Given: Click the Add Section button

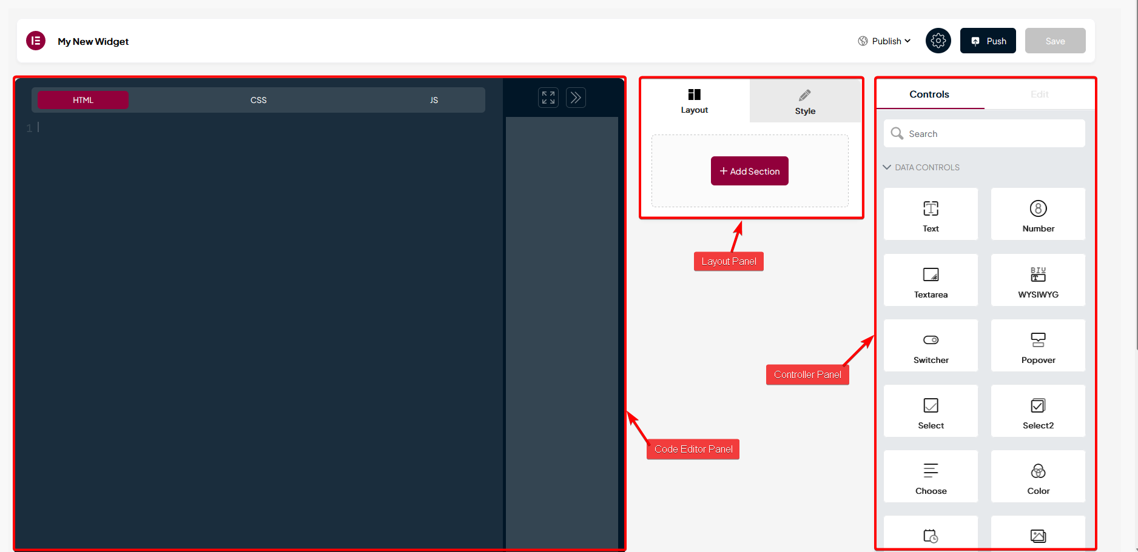Looking at the screenshot, I should [750, 171].
